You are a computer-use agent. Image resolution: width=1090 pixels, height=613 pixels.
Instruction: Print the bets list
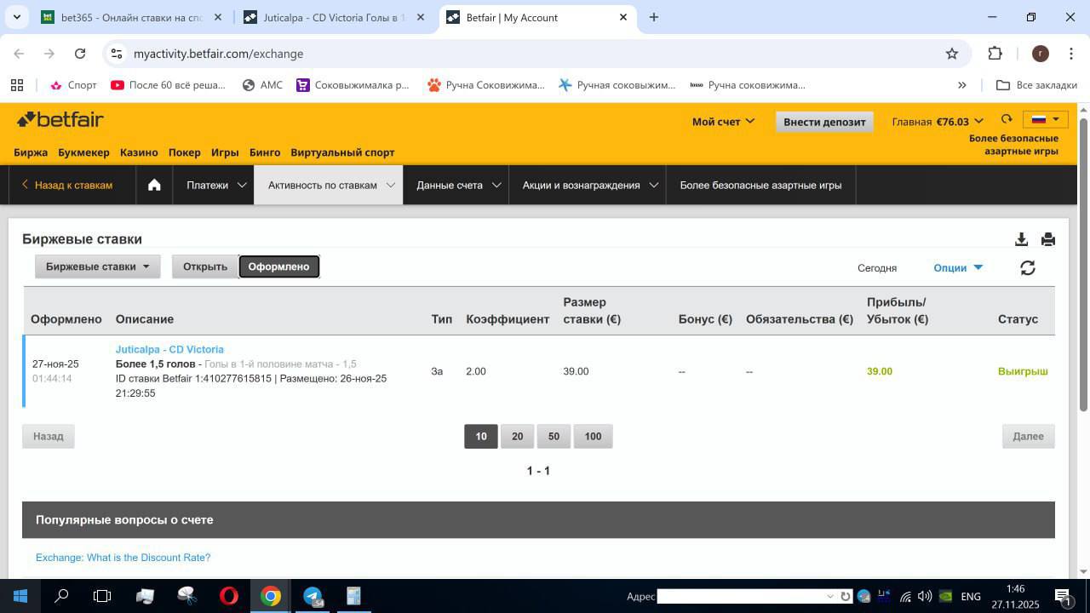(x=1047, y=239)
